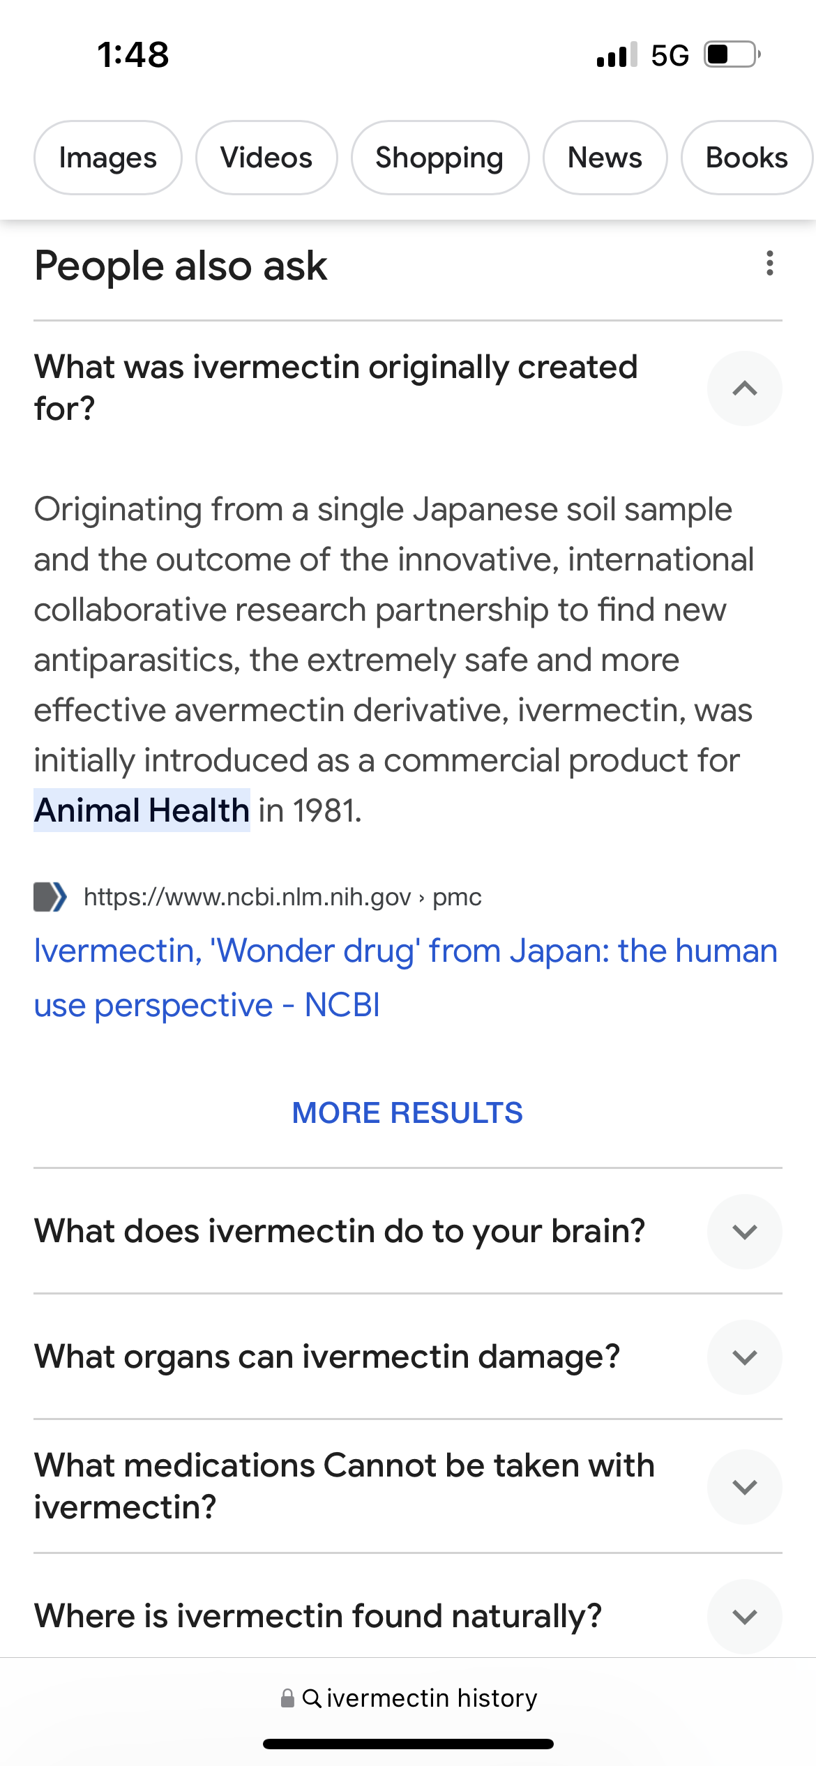Tap the NCBI site favicon

tap(51, 897)
